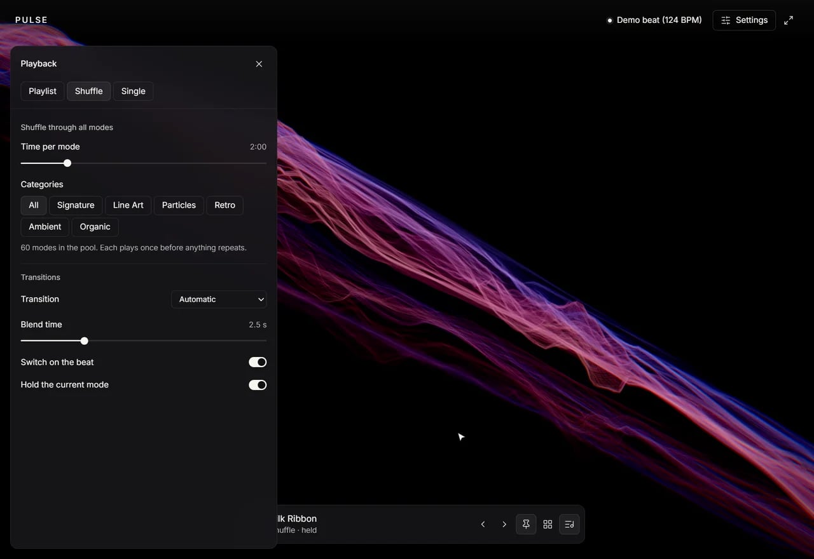Toggle the Particles category chip

tap(179, 205)
